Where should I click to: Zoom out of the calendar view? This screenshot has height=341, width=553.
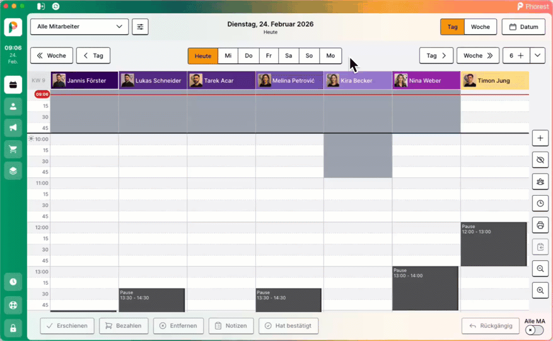[540, 268]
